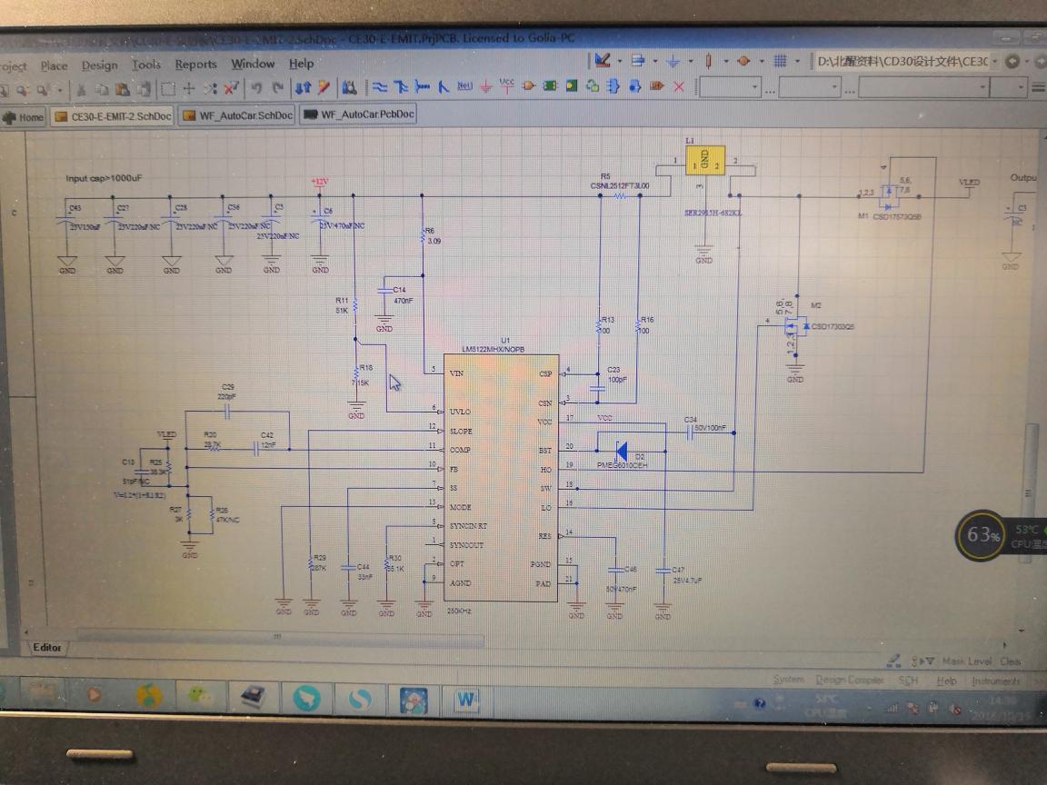
Task: Select the Place Bus tool
Action: point(401,87)
